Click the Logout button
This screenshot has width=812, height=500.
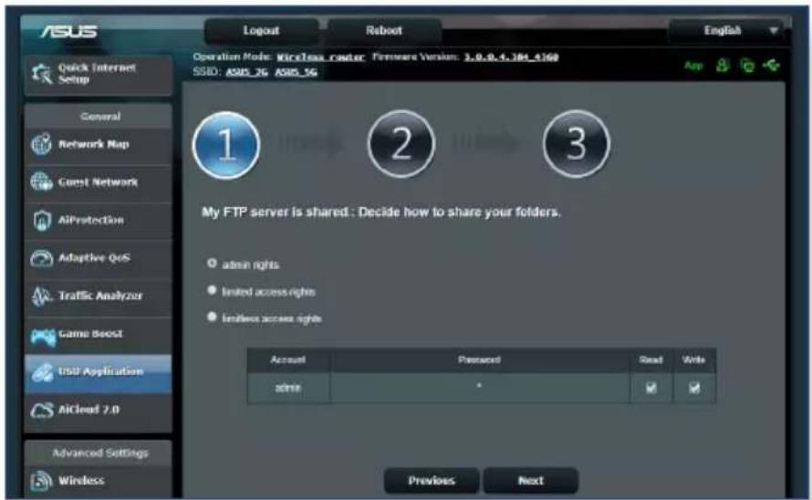pos(262,31)
